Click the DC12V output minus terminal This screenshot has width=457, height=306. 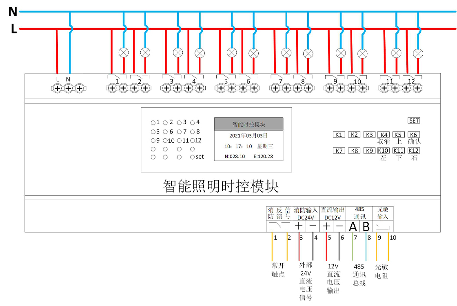(x=339, y=226)
